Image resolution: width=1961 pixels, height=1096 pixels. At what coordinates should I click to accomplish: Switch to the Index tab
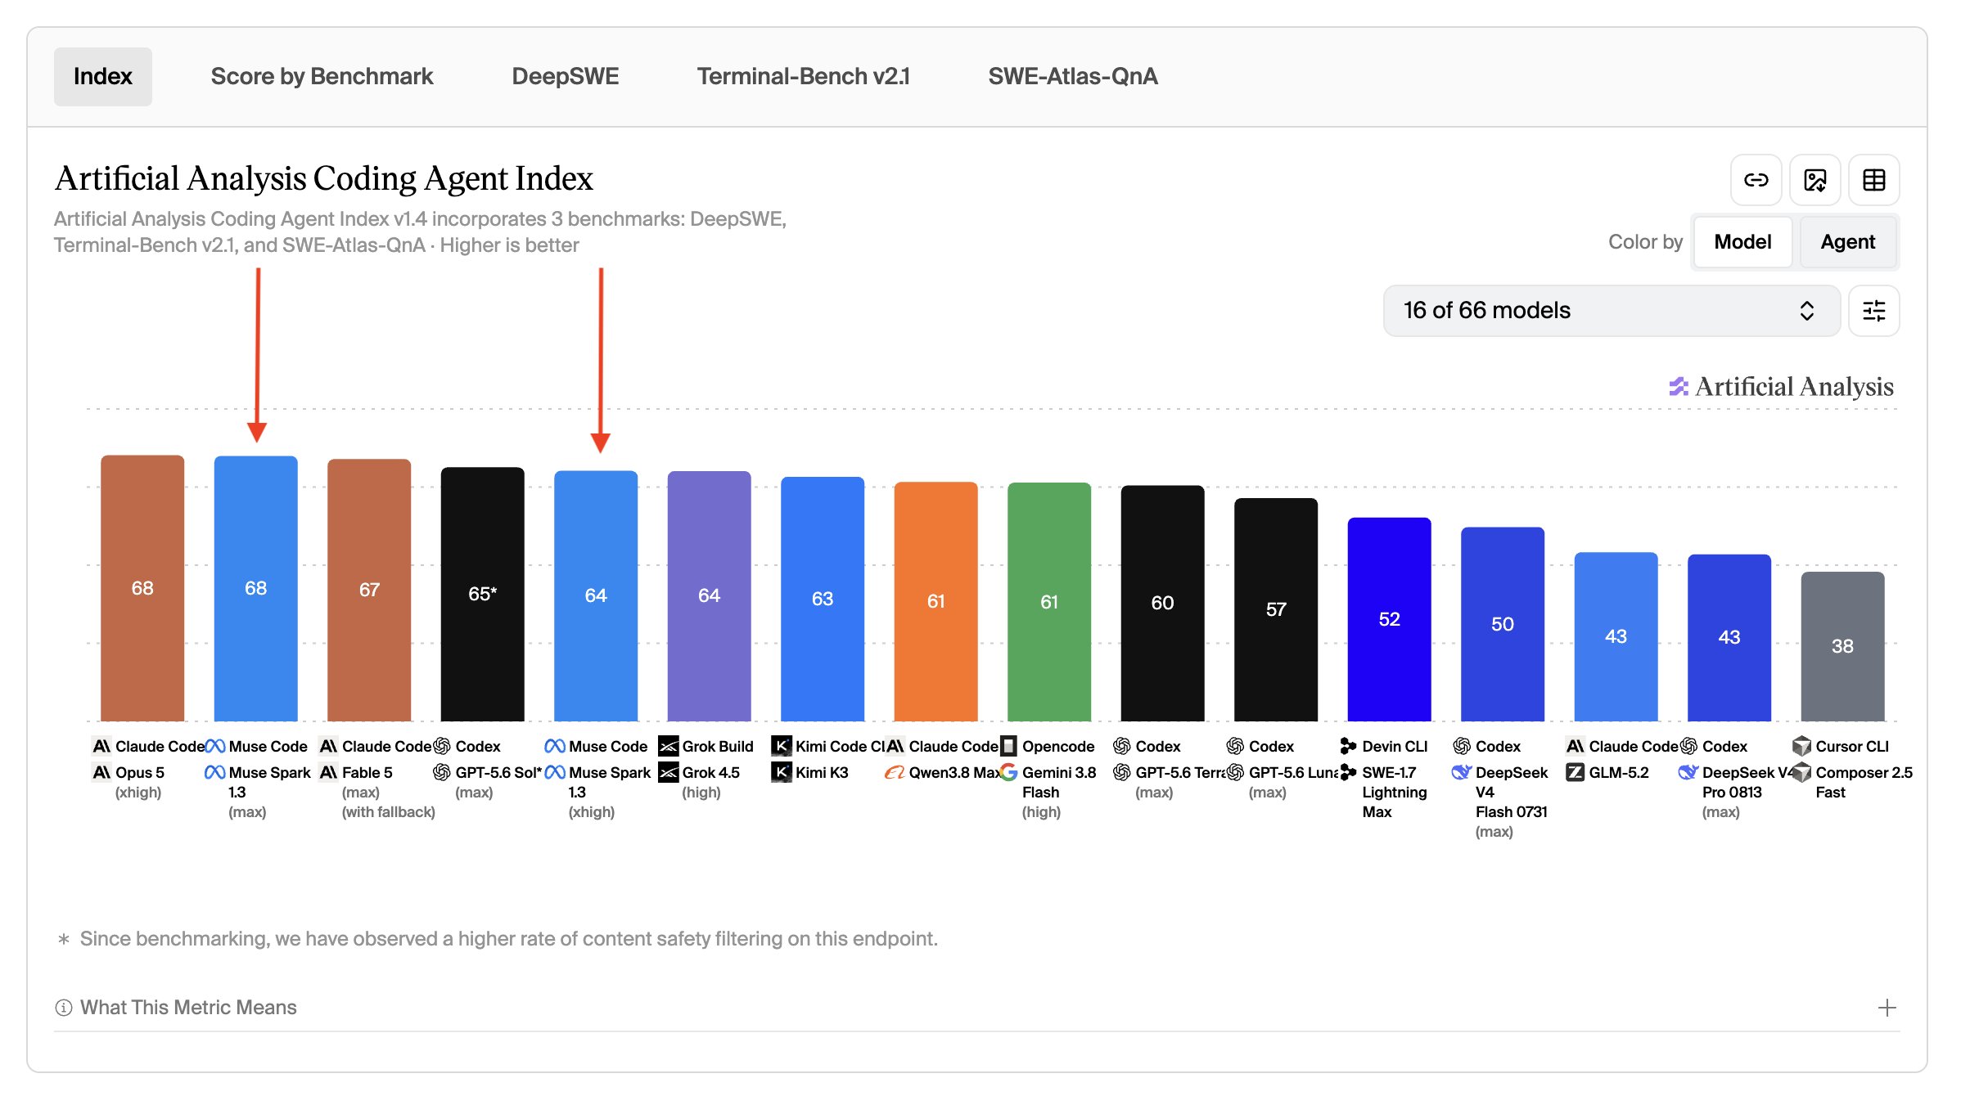(103, 76)
